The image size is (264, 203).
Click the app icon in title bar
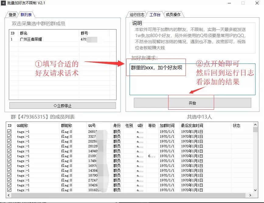[3, 3]
